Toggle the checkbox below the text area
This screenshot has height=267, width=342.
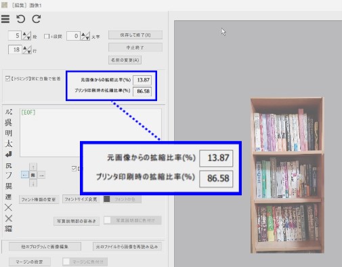coord(74,169)
